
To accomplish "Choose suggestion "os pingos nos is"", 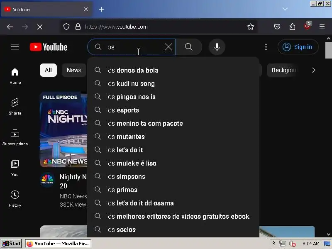I will click(173, 97).
